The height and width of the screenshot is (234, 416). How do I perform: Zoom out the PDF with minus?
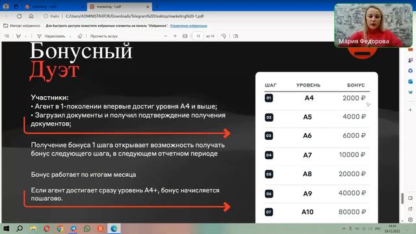[x=166, y=36]
